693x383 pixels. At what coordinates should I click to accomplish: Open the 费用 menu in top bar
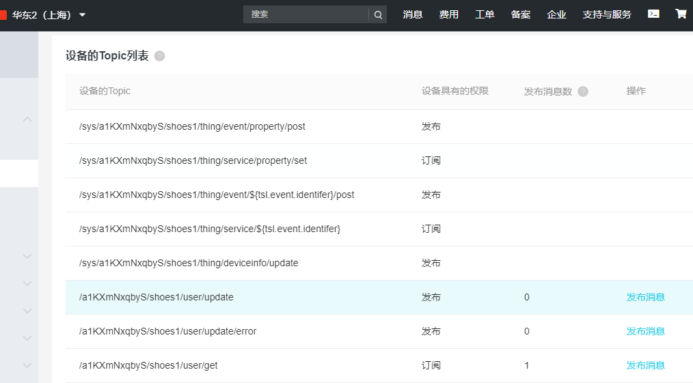[x=449, y=14]
